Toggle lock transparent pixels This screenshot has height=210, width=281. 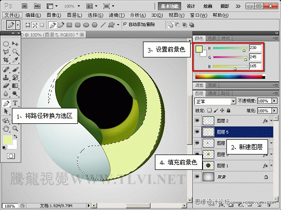pos(210,110)
